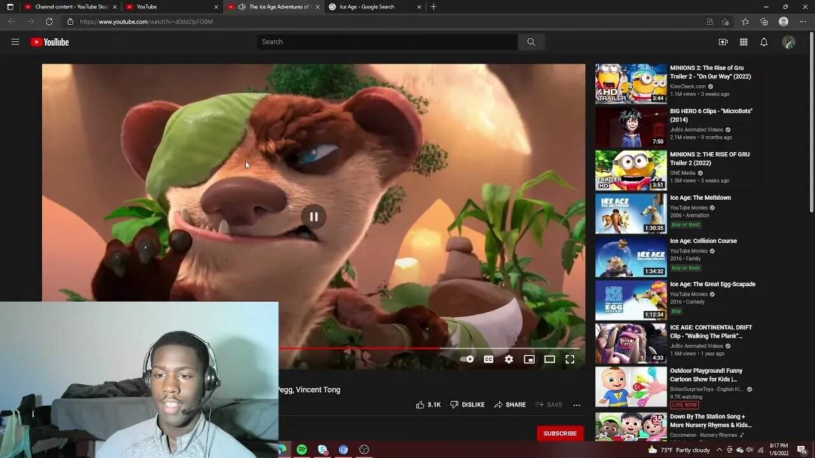Open the Ice Age: The Meltdown movie
Screen dimensions: 815x458
click(700, 198)
